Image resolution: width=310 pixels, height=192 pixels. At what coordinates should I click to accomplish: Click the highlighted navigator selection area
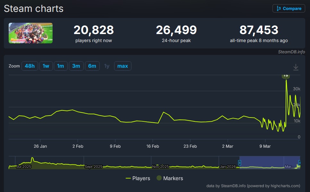(x=270, y=162)
